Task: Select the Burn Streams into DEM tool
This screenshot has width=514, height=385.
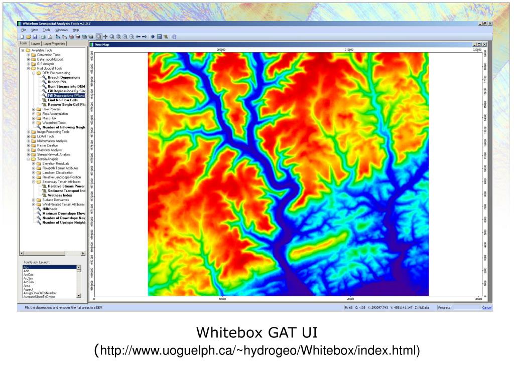Action: coord(66,86)
